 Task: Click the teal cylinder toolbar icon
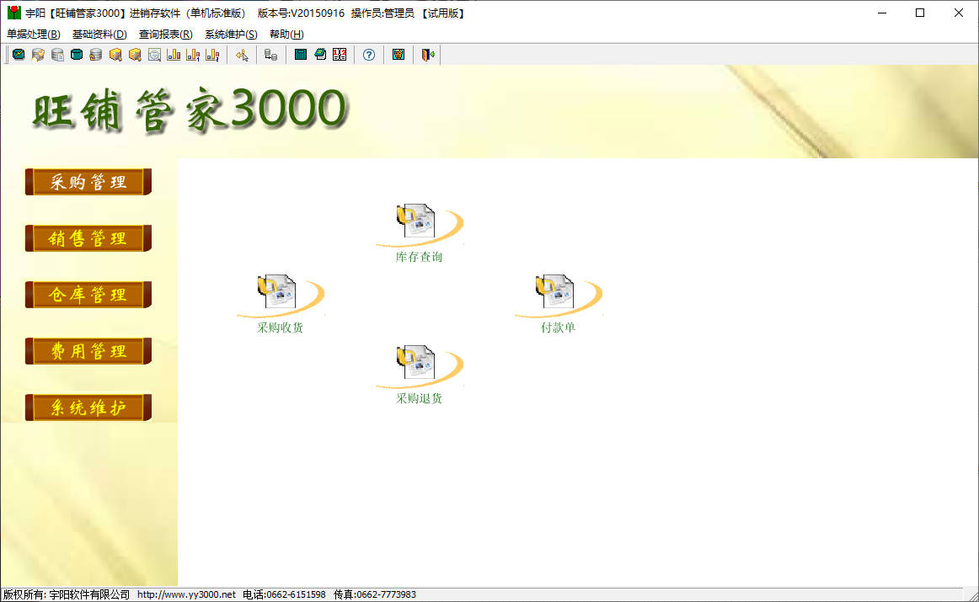[77, 55]
